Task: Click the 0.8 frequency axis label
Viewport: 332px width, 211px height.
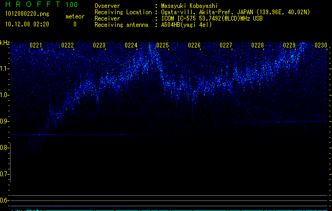Action: click(5, 148)
